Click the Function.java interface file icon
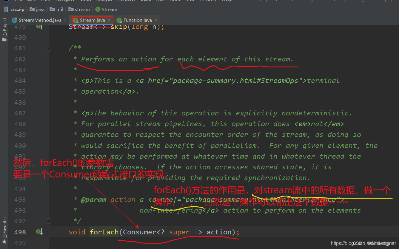The image size is (399, 249). coord(119,20)
